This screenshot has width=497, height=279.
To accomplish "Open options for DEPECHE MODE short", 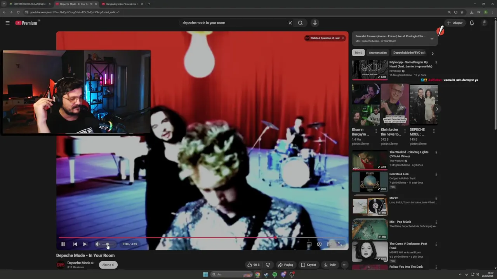I will coord(434,131).
